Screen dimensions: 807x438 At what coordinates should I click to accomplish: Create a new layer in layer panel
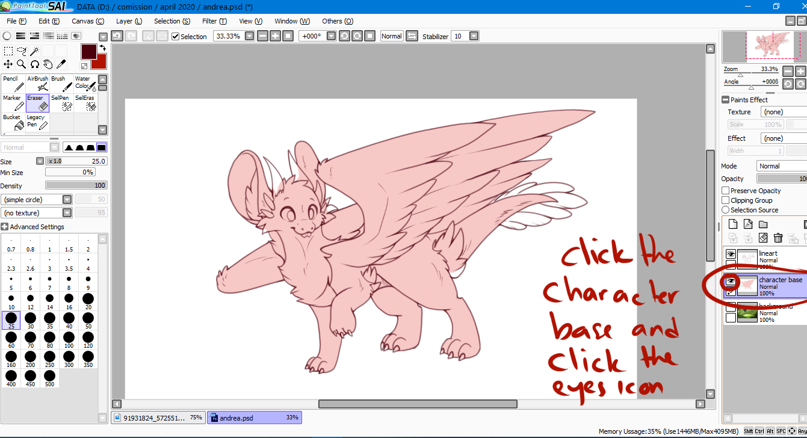coord(732,224)
